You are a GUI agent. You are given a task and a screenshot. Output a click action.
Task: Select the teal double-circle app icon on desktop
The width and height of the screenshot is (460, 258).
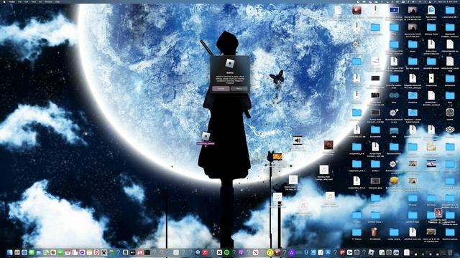394,95
